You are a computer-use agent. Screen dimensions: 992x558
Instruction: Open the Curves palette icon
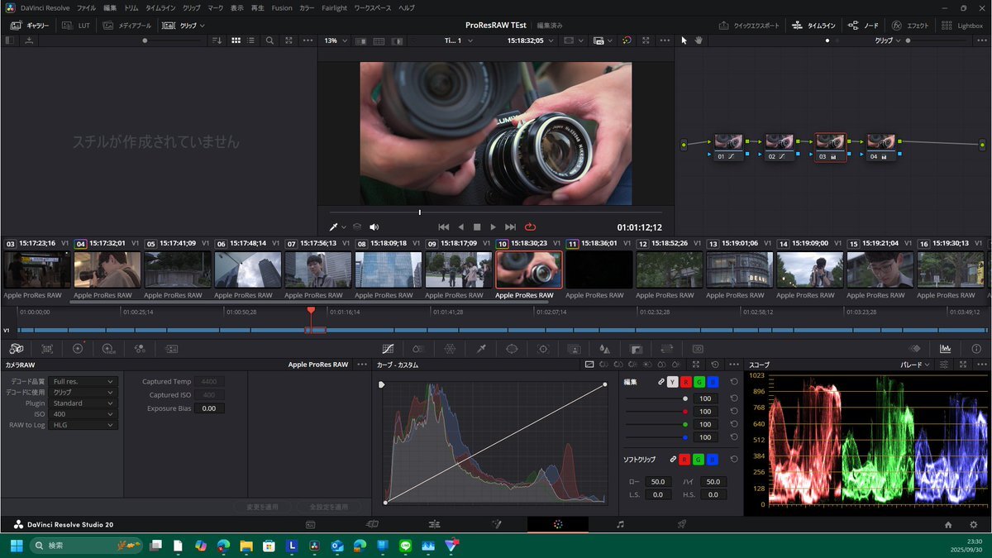tap(389, 349)
